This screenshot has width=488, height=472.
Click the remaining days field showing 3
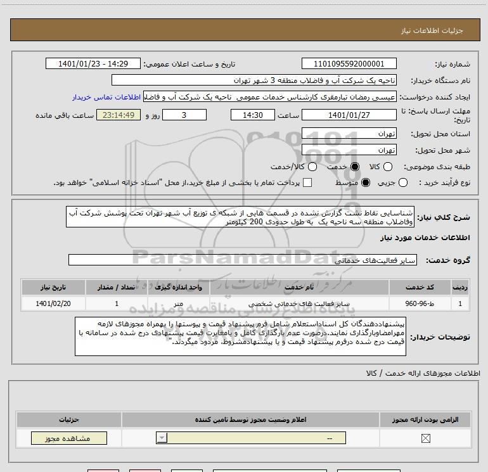pos(184,115)
